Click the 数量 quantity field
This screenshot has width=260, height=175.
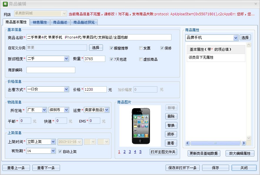(94, 59)
